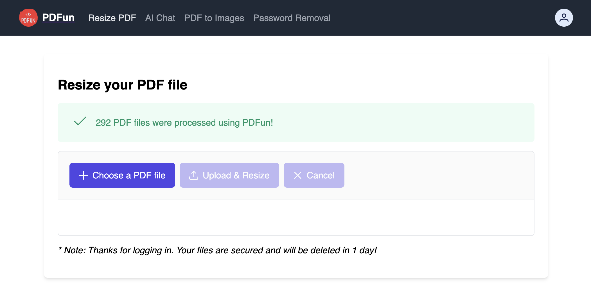Open the PDF to Images section

214,18
